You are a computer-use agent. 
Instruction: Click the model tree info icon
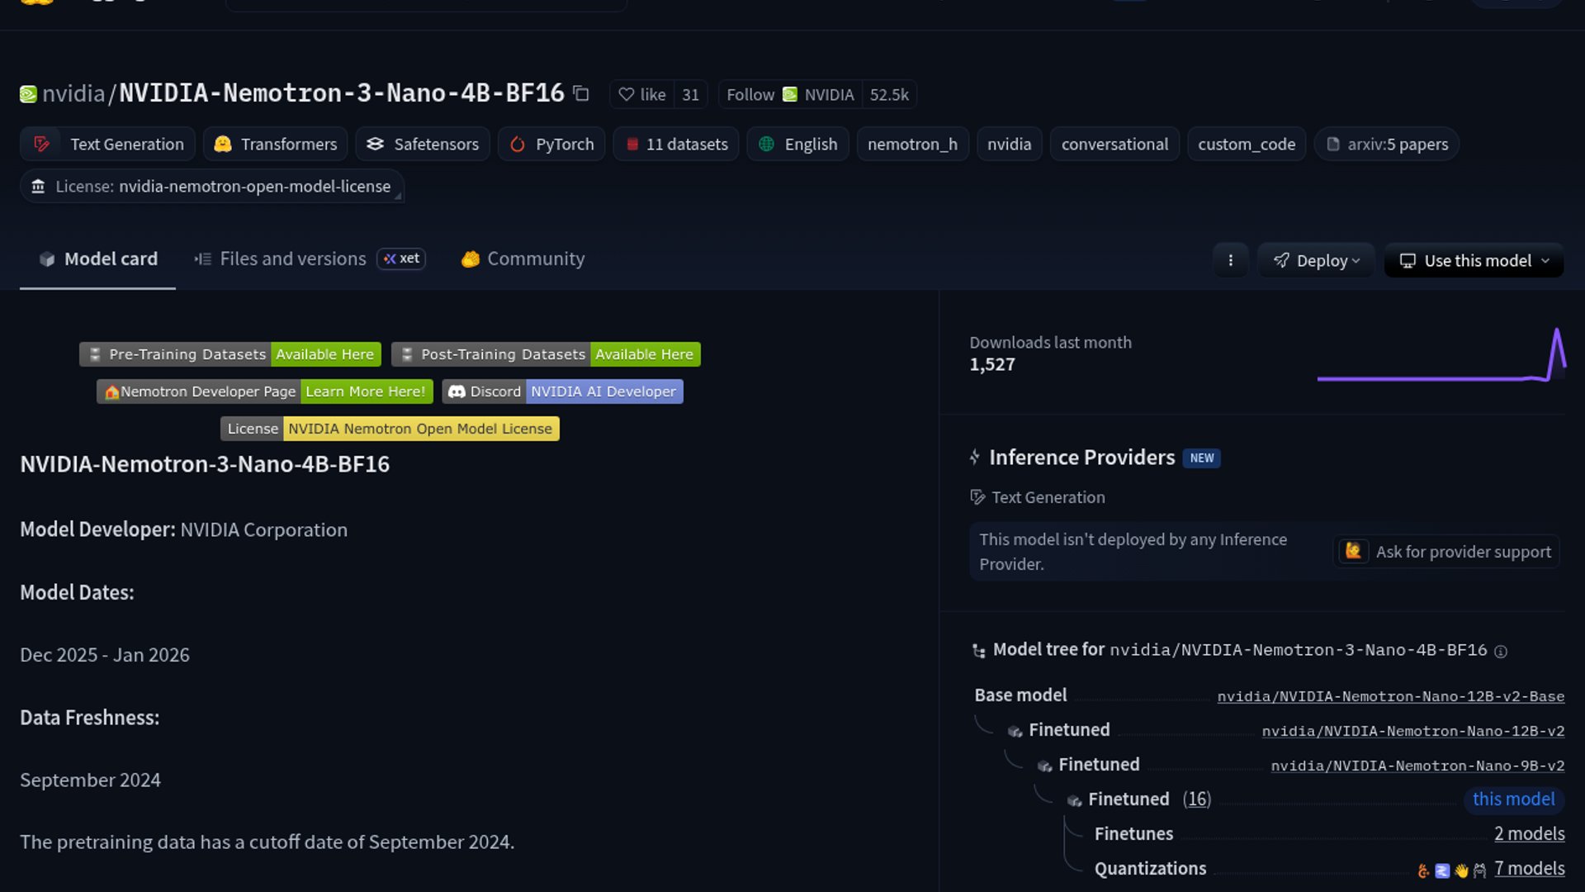(x=1501, y=652)
